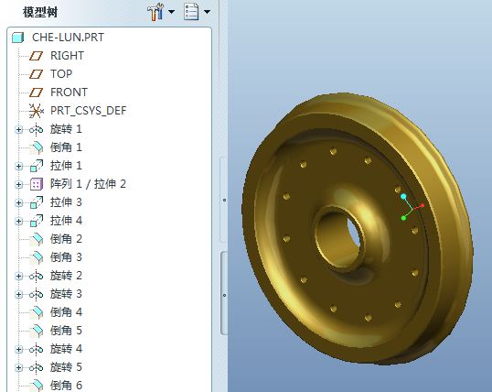Click the 倒角 2 chamfer icon

click(37, 239)
